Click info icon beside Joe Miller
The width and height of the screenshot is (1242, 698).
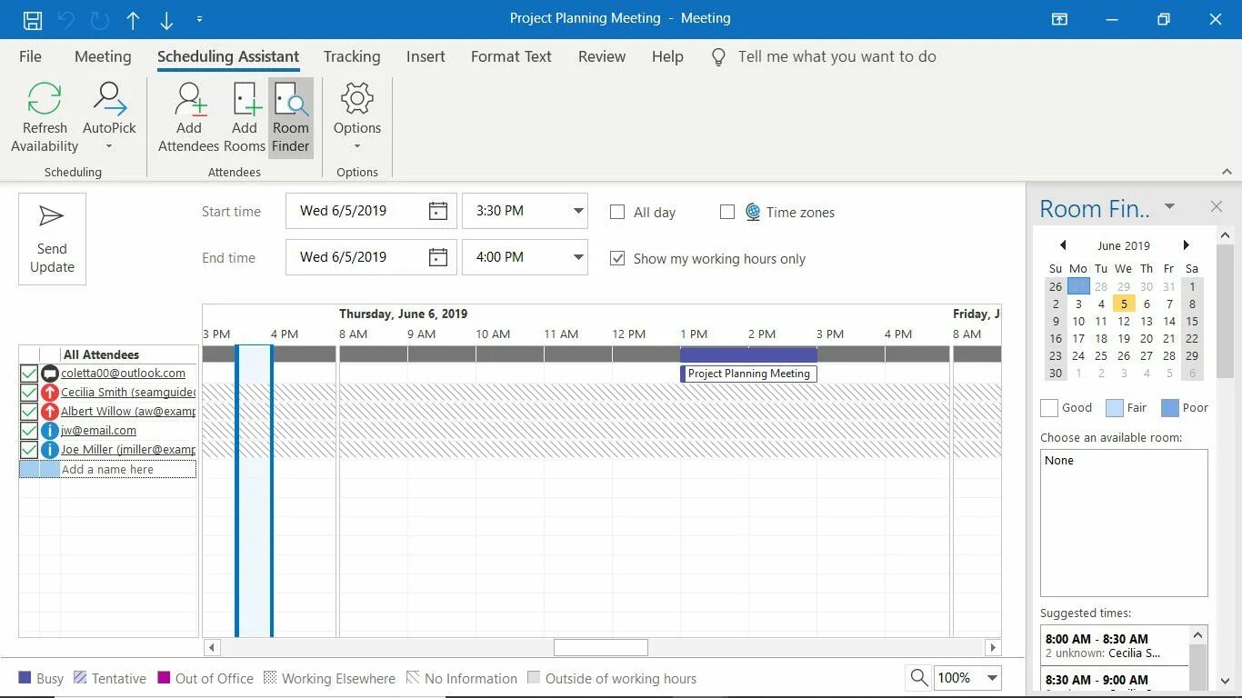pyautogui.click(x=50, y=450)
